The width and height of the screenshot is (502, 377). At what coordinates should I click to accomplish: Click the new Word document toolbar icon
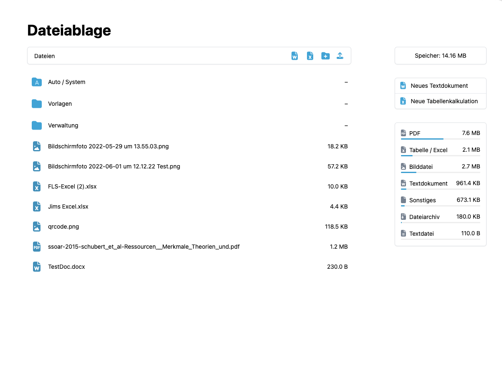295,56
